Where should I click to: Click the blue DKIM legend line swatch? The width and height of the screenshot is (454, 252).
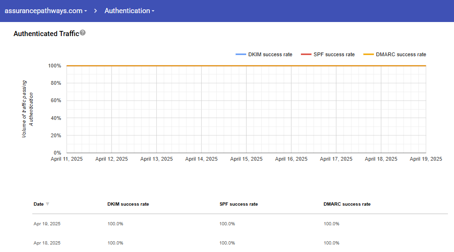pos(241,55)
